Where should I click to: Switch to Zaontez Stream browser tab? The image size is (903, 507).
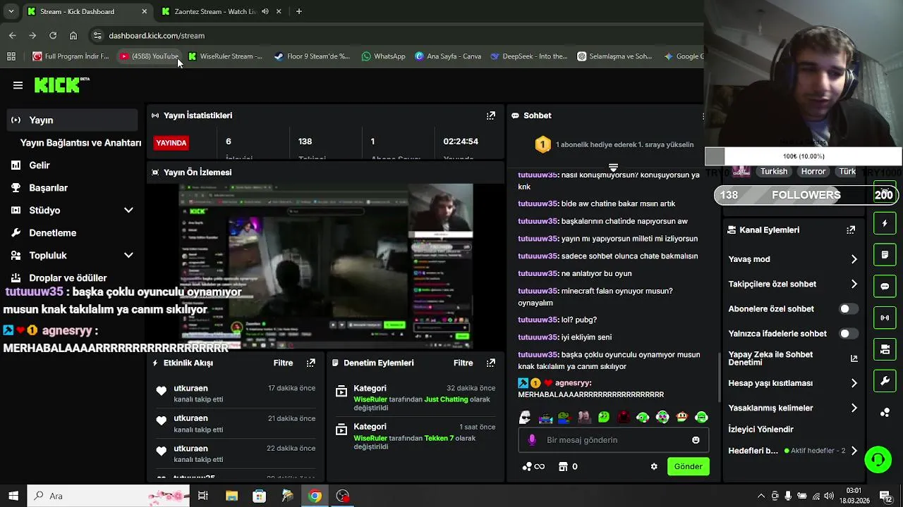click(x=215, y=11)
